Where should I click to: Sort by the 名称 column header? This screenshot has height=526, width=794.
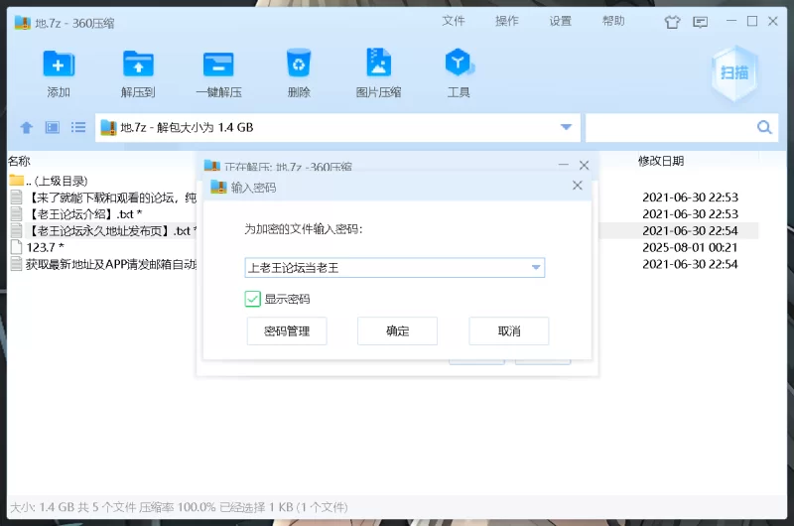(x=19, y=161)
